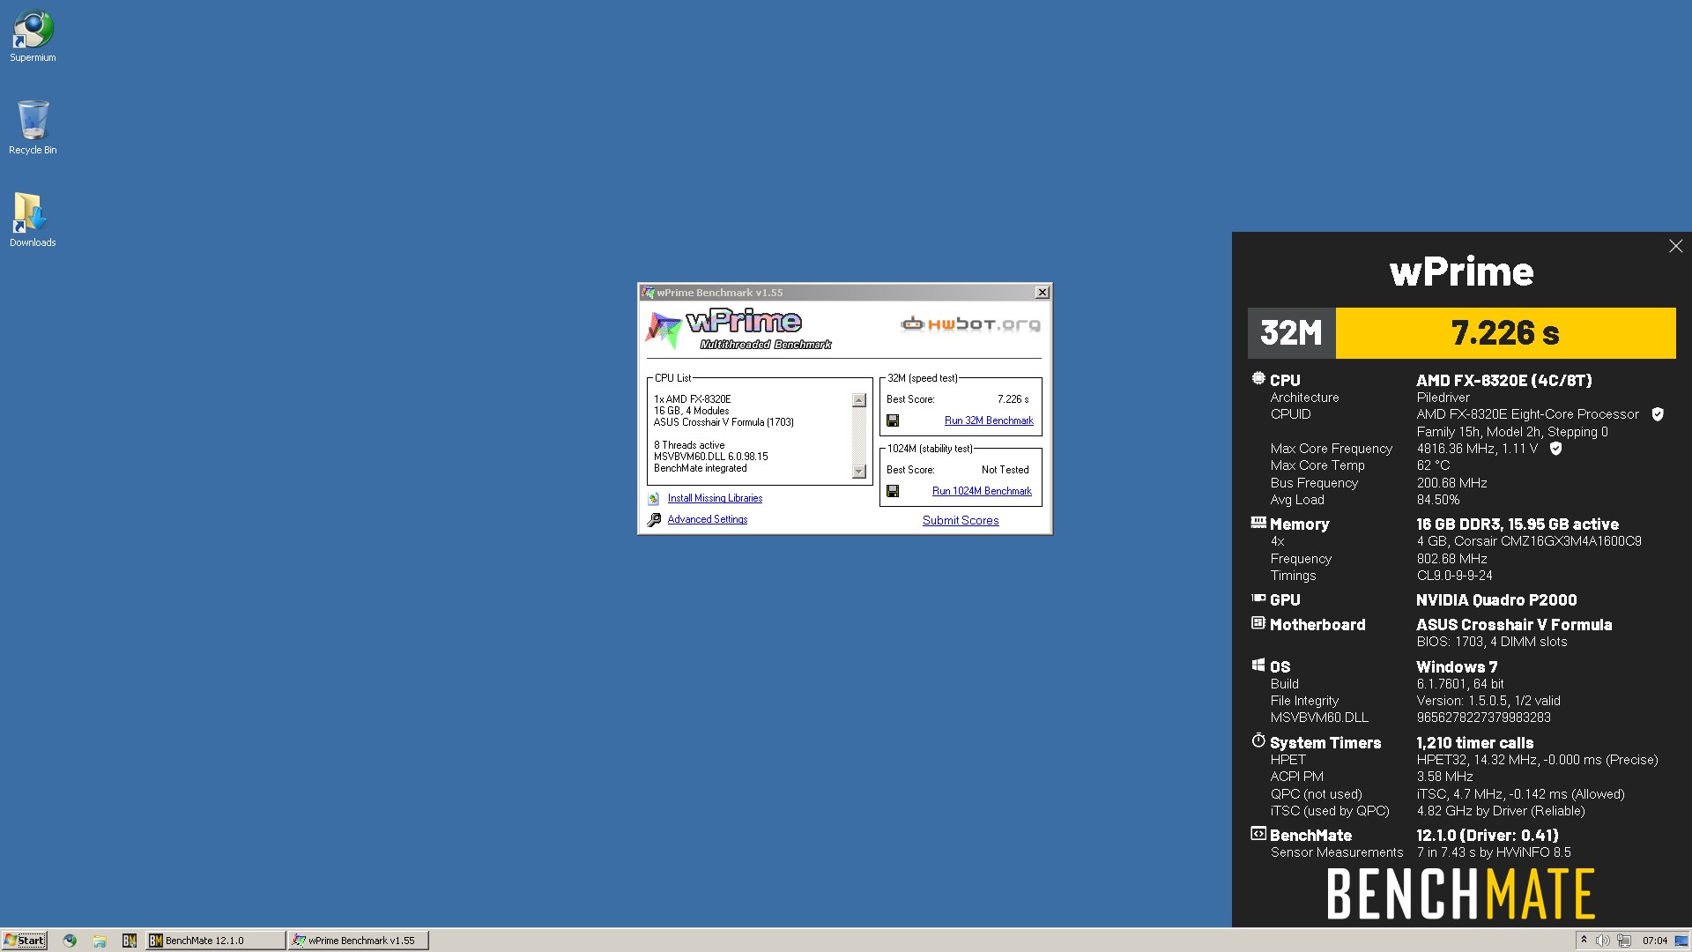Expand hidden system tray icons

tap(1584, 941)
